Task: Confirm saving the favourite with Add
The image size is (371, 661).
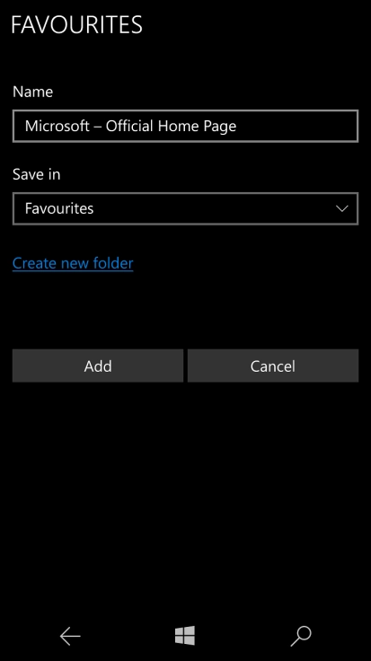Action: point(98,366)
